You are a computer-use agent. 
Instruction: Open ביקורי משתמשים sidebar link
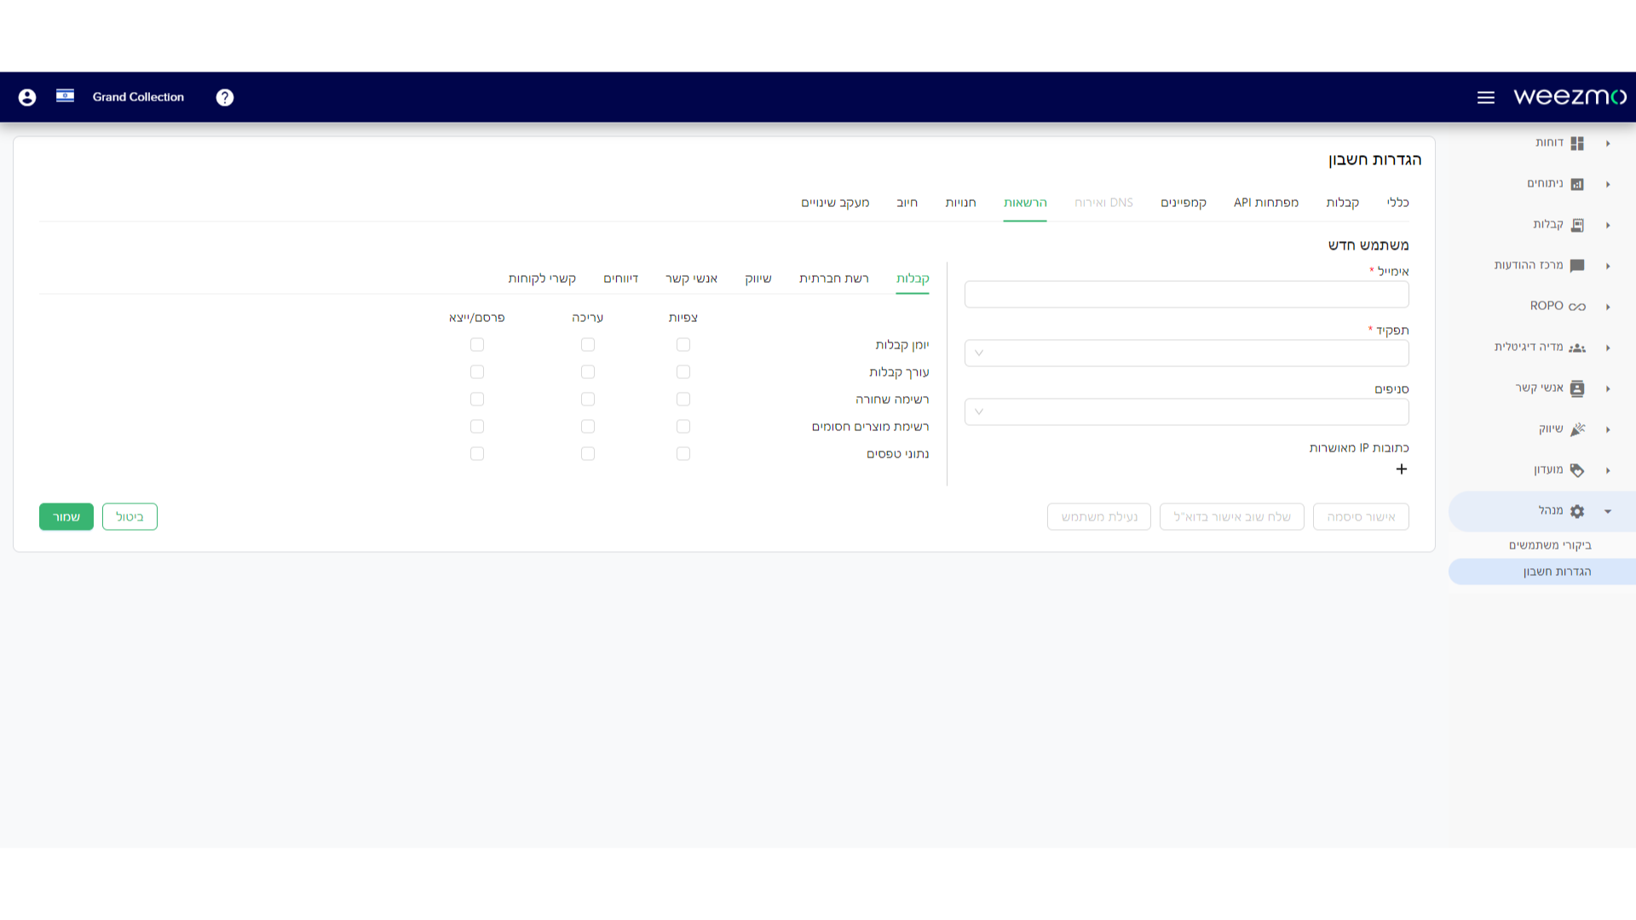click(1550, 545)
